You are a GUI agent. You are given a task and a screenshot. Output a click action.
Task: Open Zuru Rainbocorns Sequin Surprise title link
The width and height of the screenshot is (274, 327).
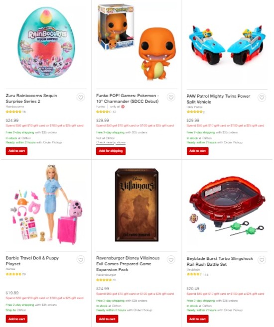pos(31,99)
